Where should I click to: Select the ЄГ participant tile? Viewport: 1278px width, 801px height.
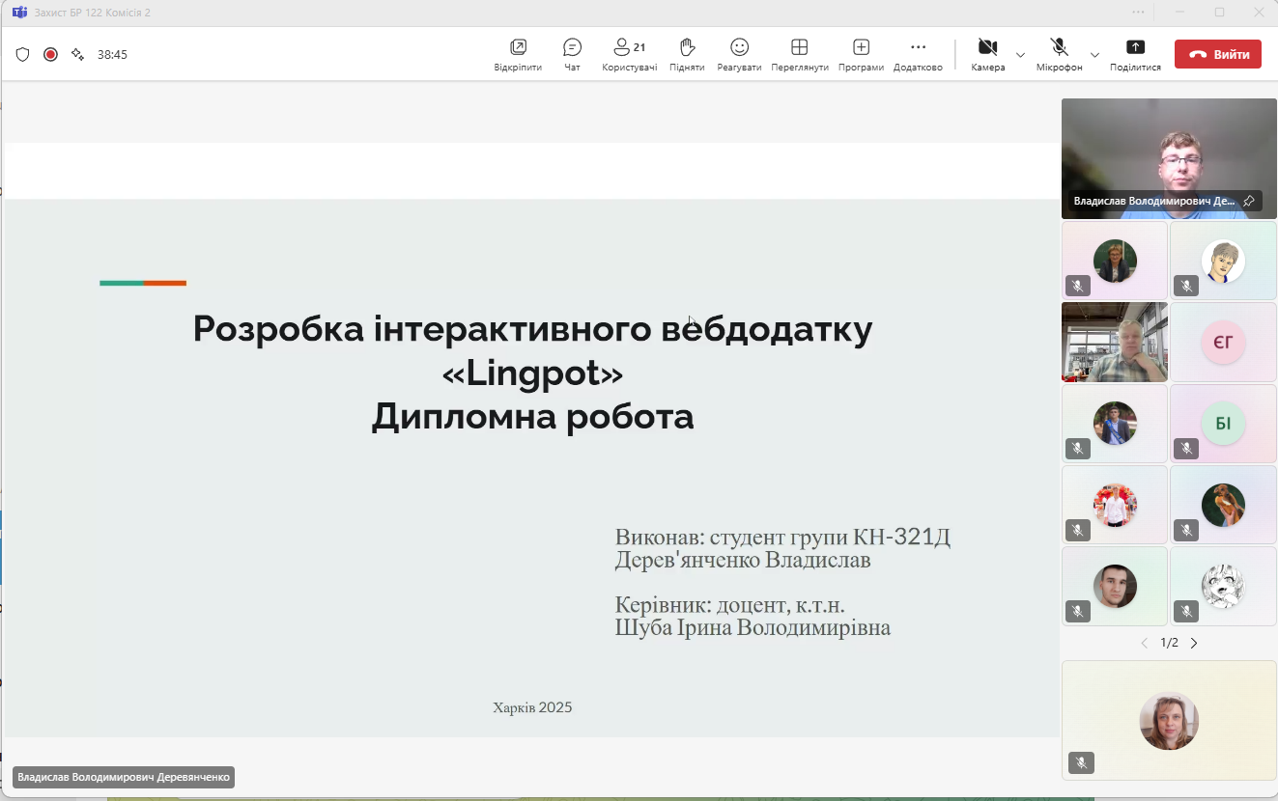1223,342
